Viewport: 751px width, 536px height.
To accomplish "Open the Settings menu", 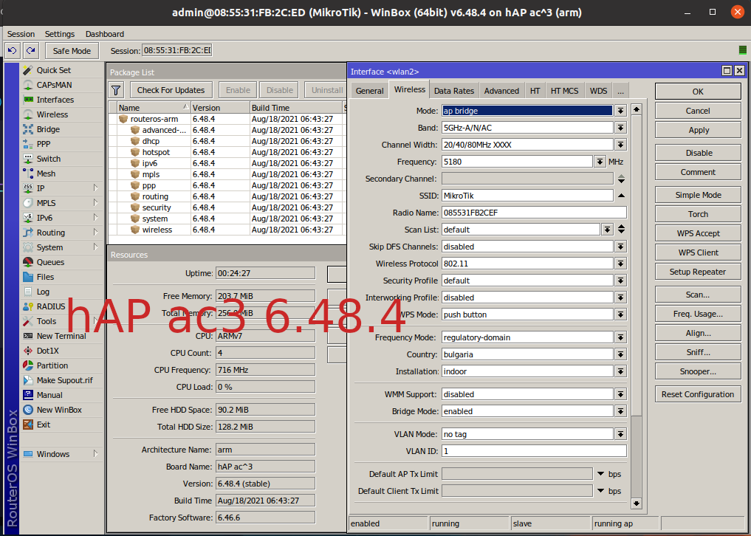I will tap(59, 34).
